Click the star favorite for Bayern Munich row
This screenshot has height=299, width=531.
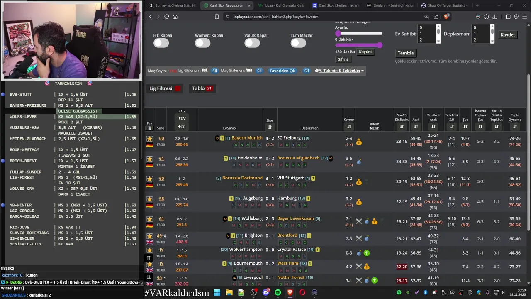tap(149, 139)
